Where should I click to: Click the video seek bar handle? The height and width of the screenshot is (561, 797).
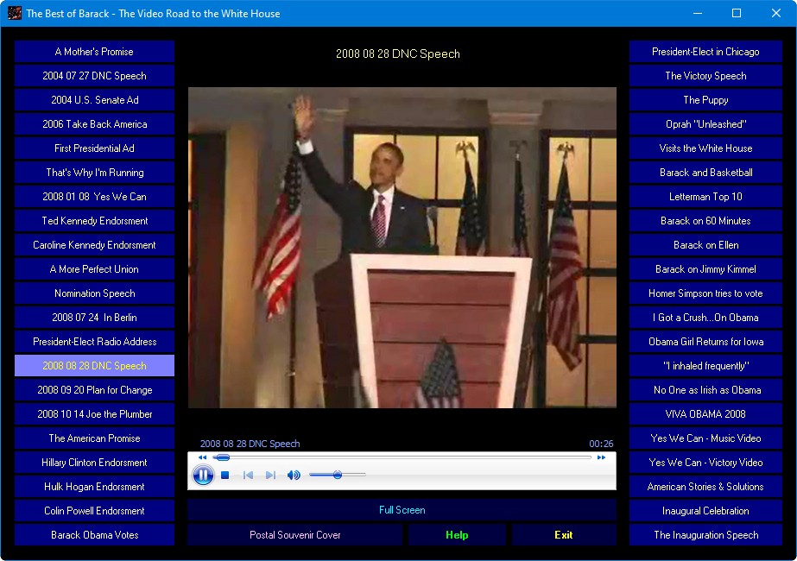[222, 457]
